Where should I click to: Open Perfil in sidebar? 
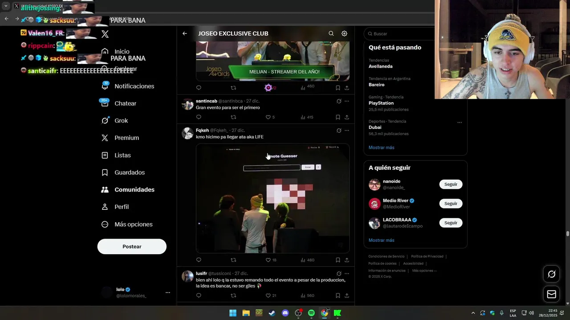[115, 207]
